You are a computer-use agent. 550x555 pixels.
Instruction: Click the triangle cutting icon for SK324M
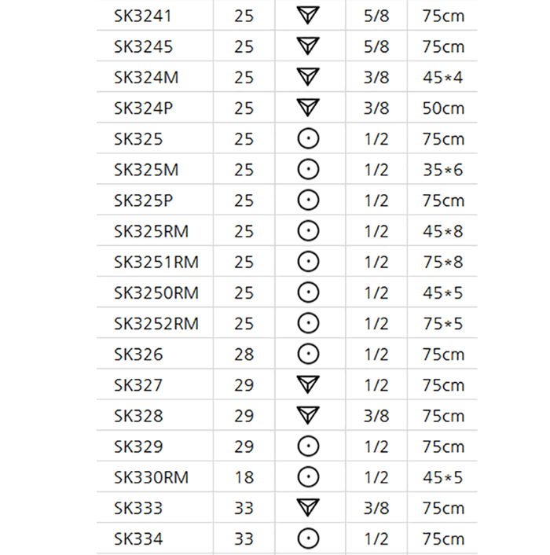tap(309, 77)
